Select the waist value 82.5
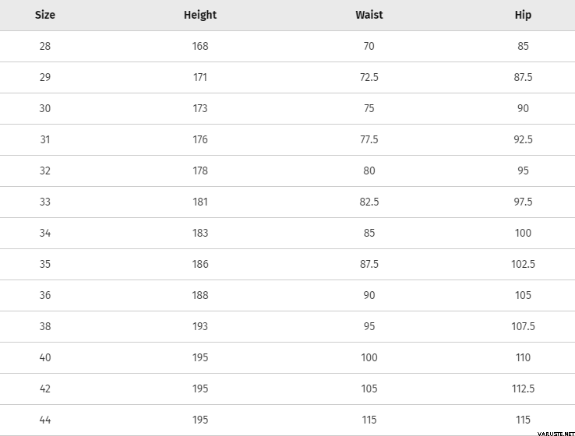The image size is (575, 436). coord(369,202)
